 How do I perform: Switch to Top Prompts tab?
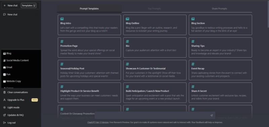click(x=154, y=9)
